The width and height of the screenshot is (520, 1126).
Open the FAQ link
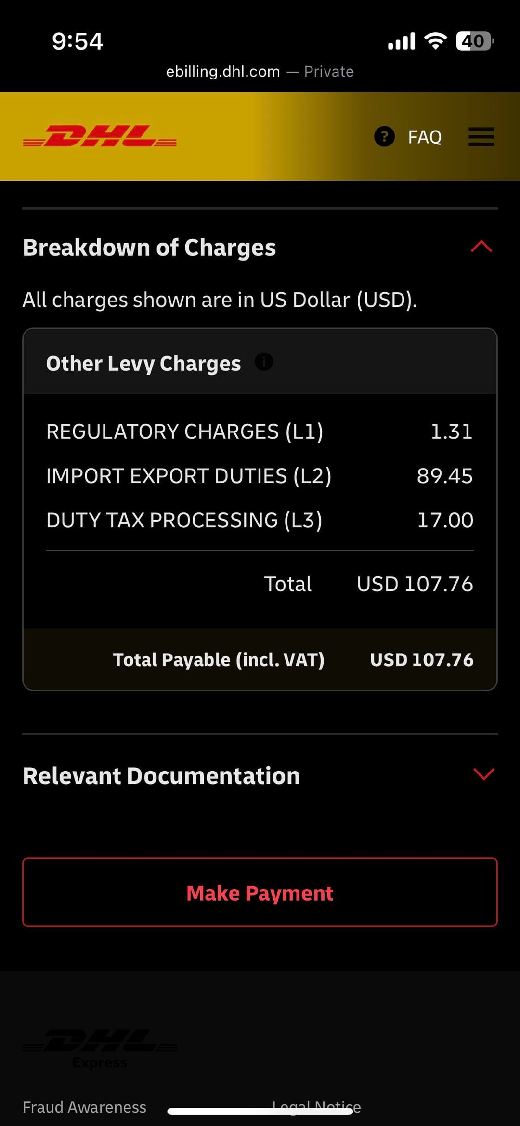425,137
